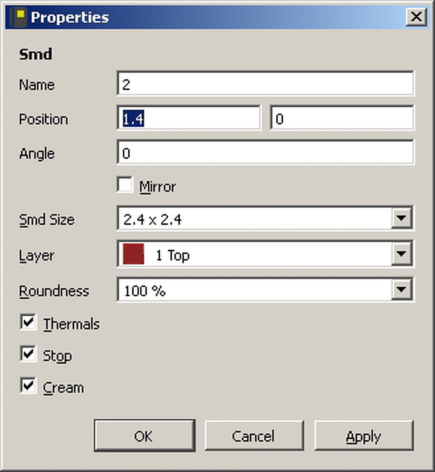Screen dimensions: 435x472
Task: Click the red Top layer color swatch
Action: (133, 254)
